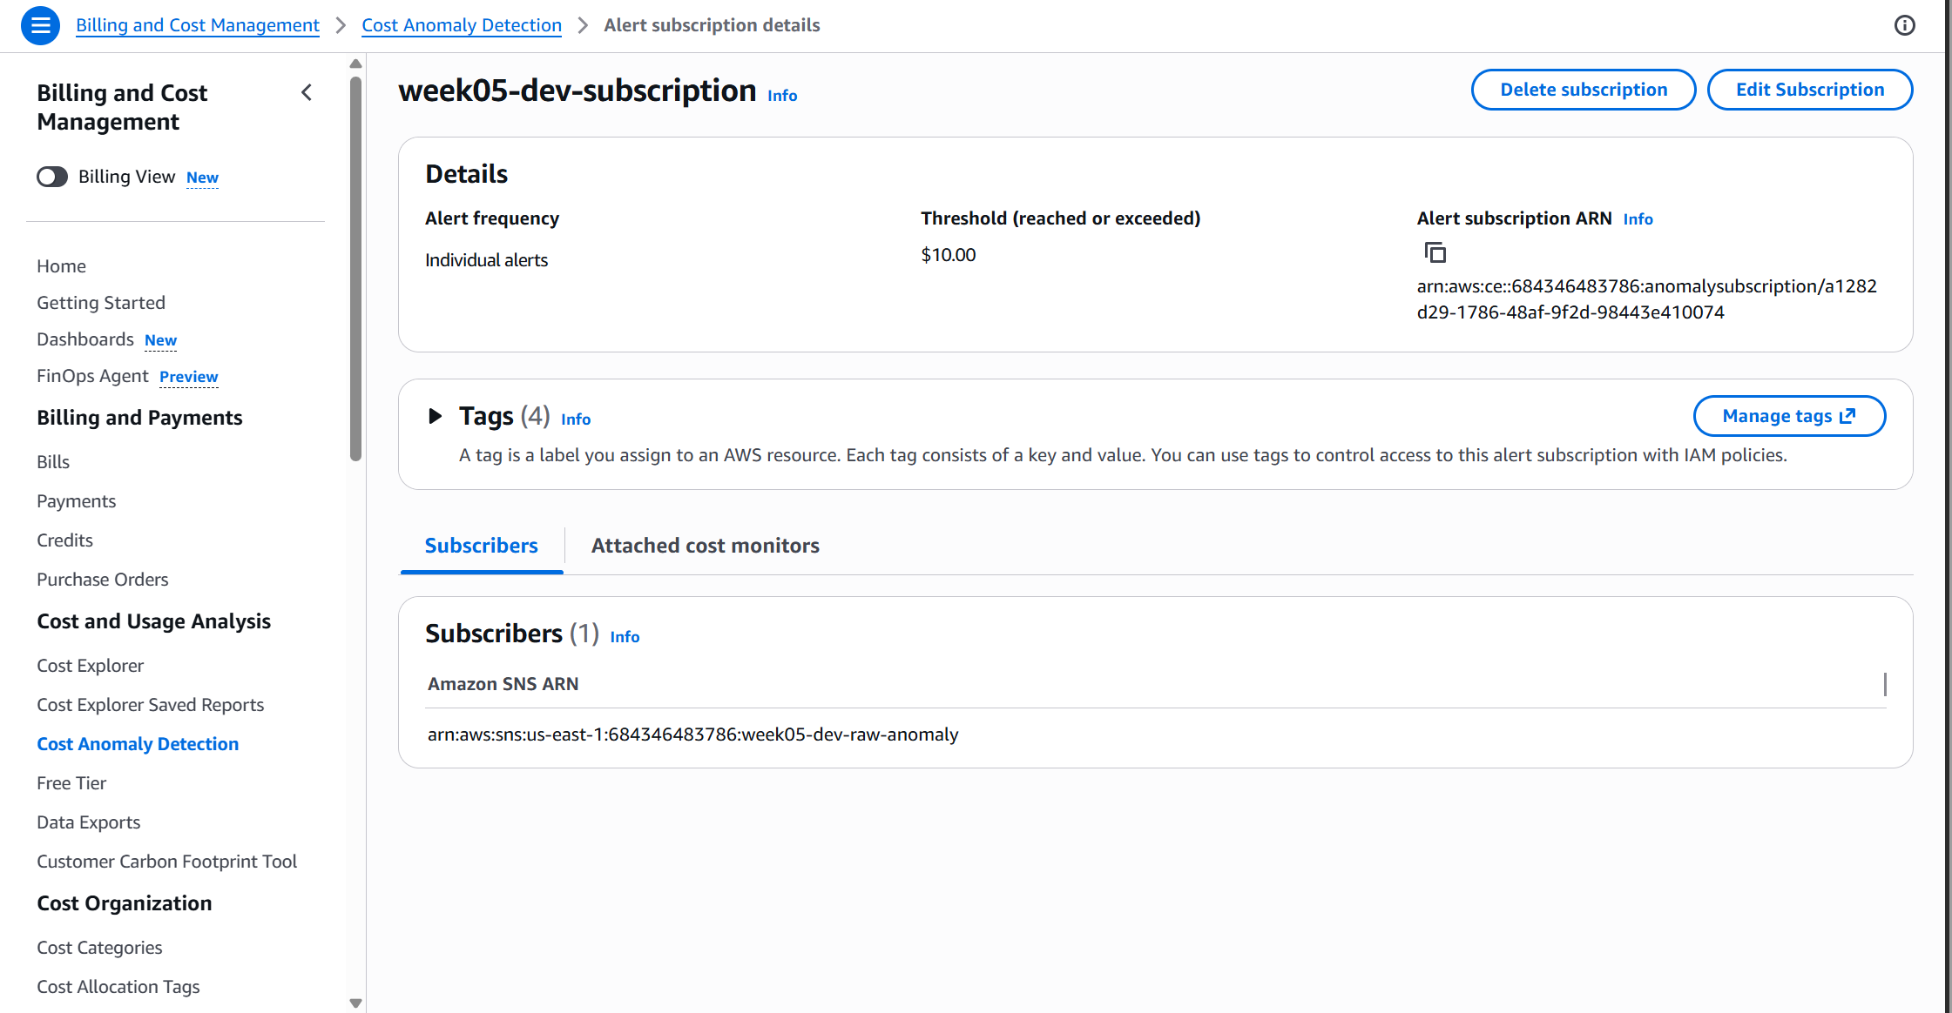Click the Preview badge beside FinOps Agent
This screenshot has height=1013, width=1952.
[189, 377]
